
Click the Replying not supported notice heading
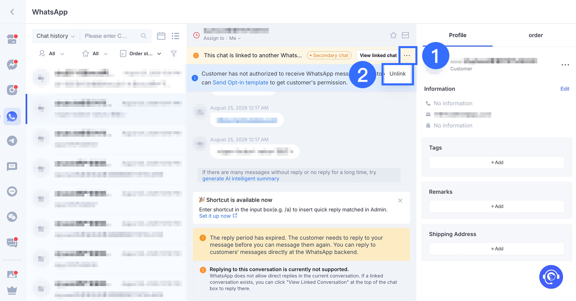tap(279, 269)
